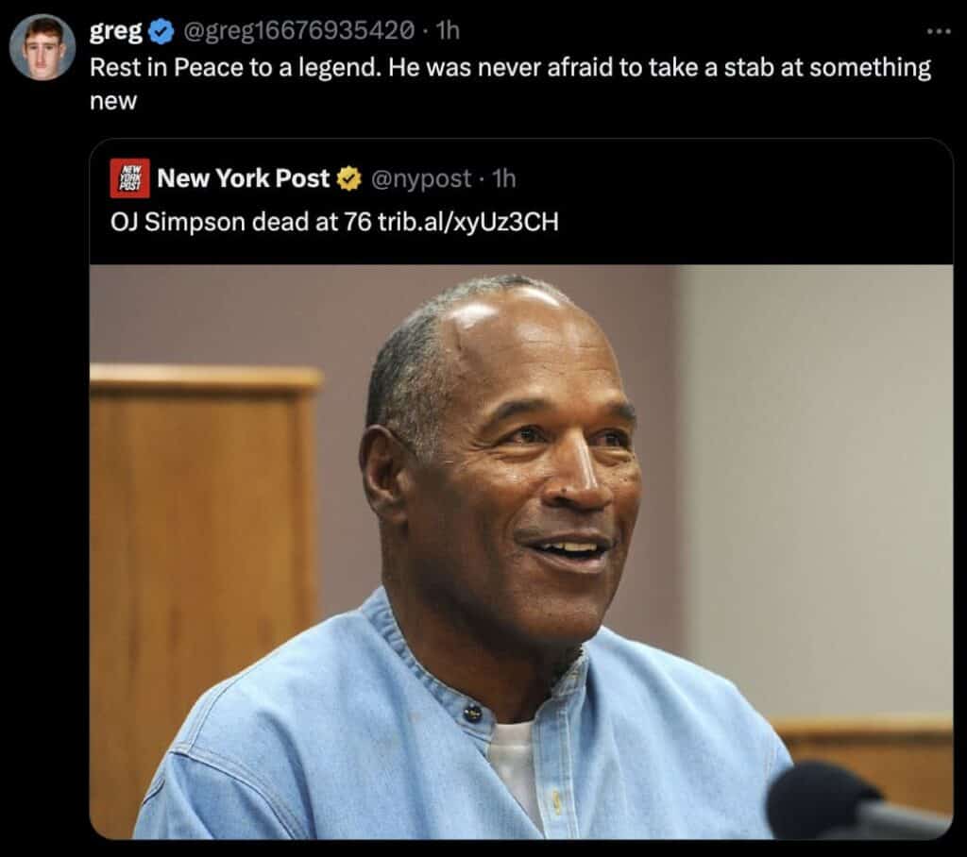967x857 pixels.
Task: Open greg's profile picture avatar
Action: [42, 47]
